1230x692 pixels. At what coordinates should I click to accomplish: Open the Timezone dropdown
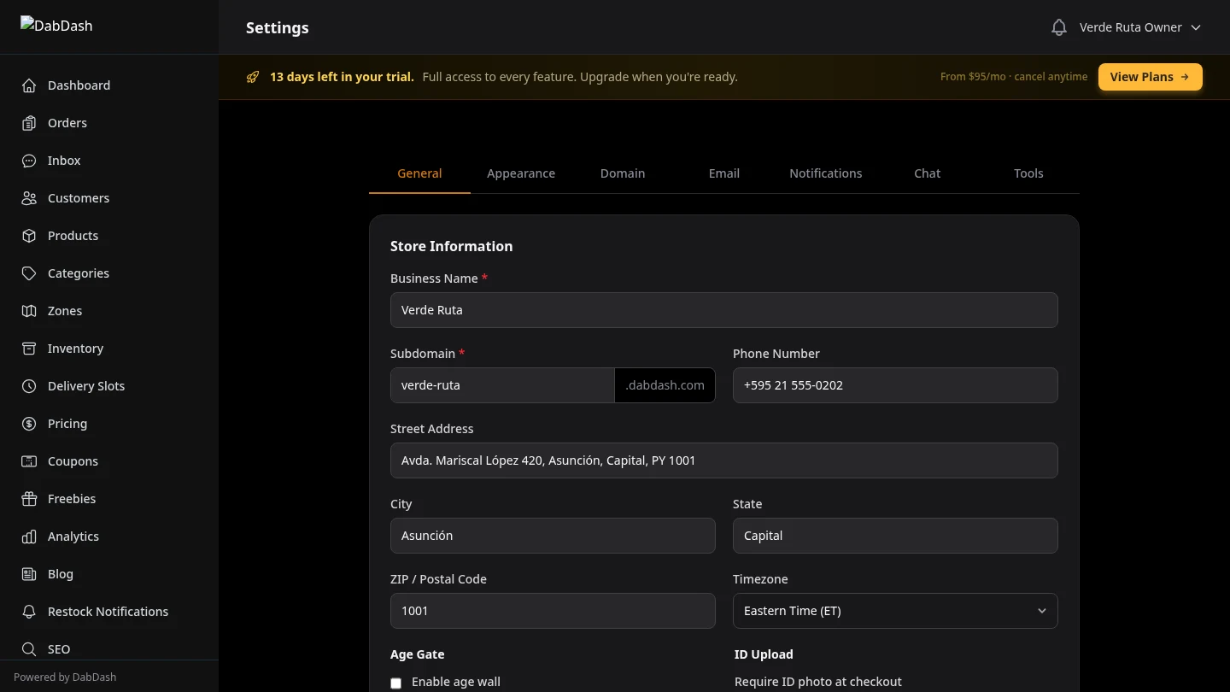pyautogui.click(x=895, y=610)
